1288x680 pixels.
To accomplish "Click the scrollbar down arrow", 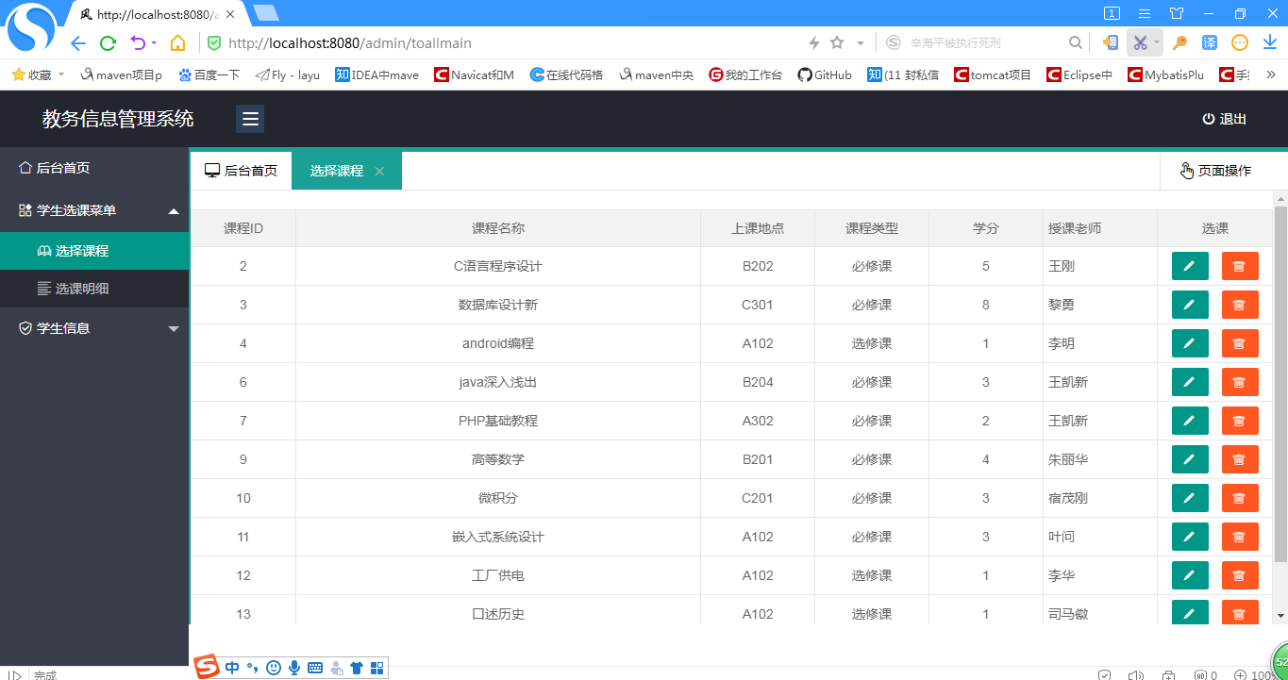I will tap(1280, 615).
